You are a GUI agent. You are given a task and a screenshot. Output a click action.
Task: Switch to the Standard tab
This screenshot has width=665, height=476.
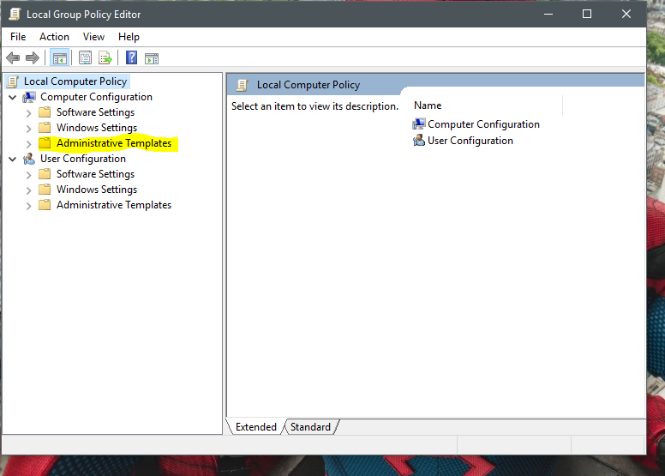coord(310,427)
